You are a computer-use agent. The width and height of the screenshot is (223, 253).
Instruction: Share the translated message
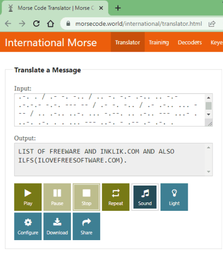pyautogui.click(x=86, y=226)
